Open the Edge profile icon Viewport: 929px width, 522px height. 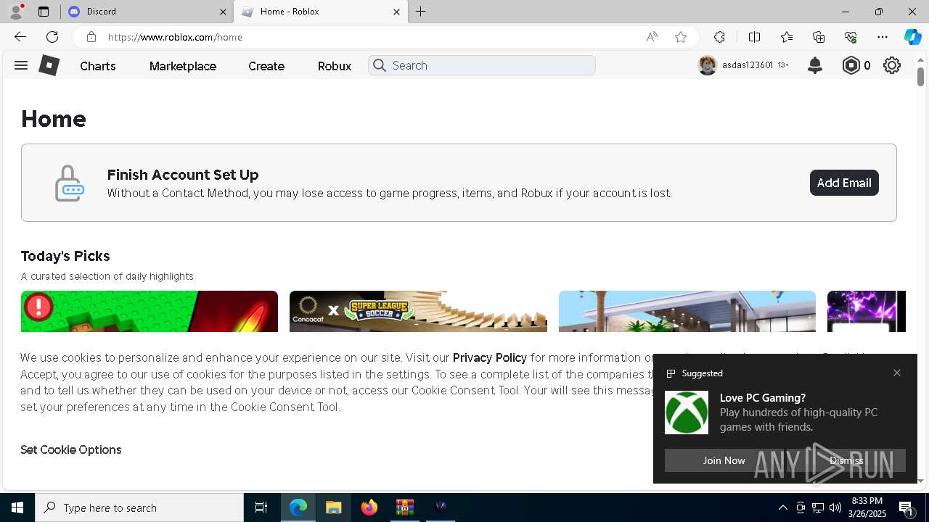click(x=15, y=12)
